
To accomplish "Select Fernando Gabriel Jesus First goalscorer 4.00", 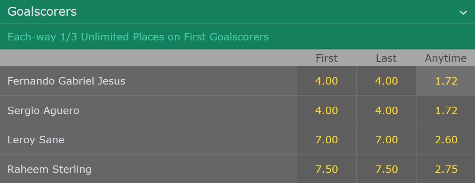I will pyautogui.click(x=327, y=81).
